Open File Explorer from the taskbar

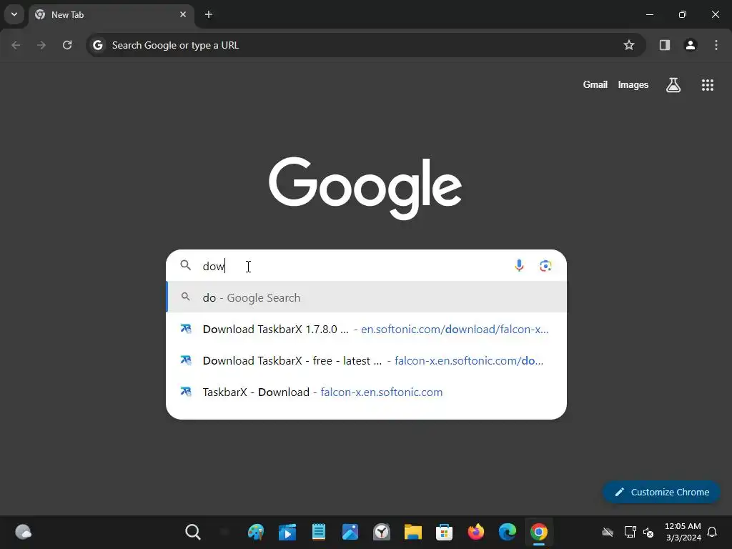click(x=412, y=532)
